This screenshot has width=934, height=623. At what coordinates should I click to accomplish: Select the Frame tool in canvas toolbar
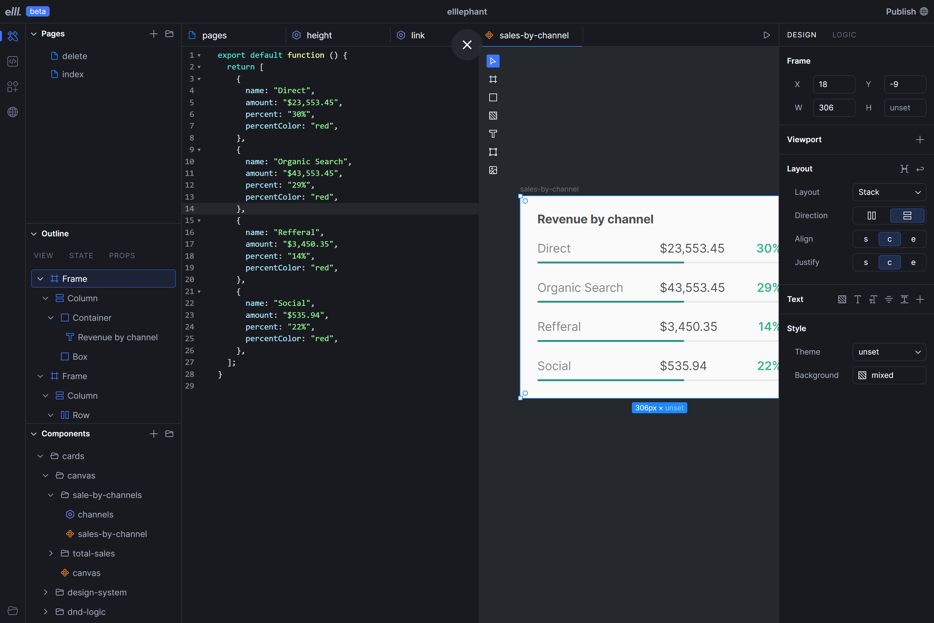point(492,80)
